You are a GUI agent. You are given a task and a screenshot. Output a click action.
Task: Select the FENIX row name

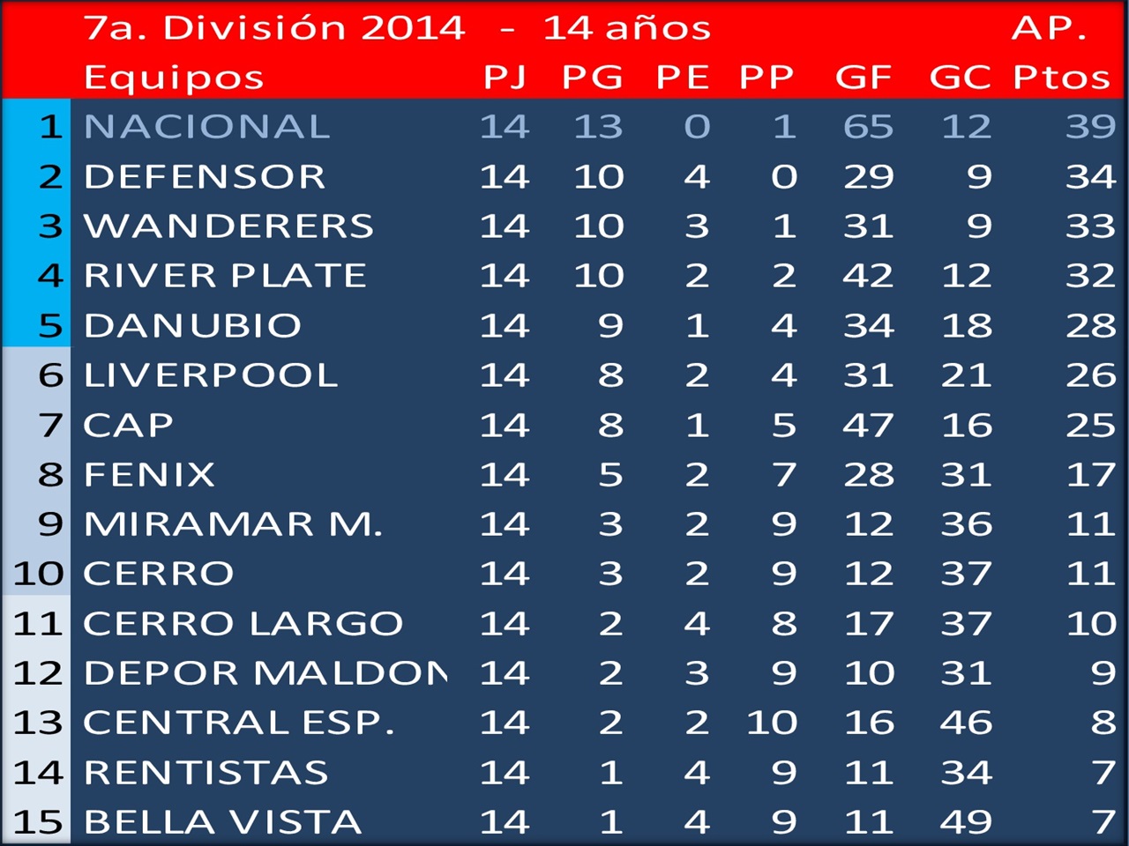(149, 475)
